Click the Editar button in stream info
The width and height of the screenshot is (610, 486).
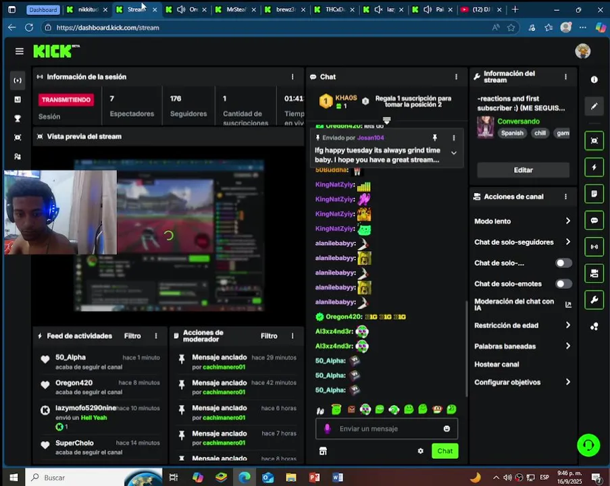523,170
